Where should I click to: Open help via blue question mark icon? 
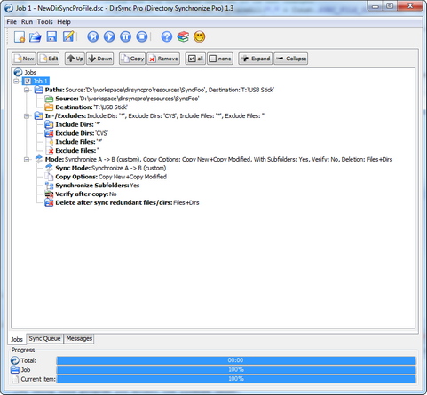[x=167, y=37]
